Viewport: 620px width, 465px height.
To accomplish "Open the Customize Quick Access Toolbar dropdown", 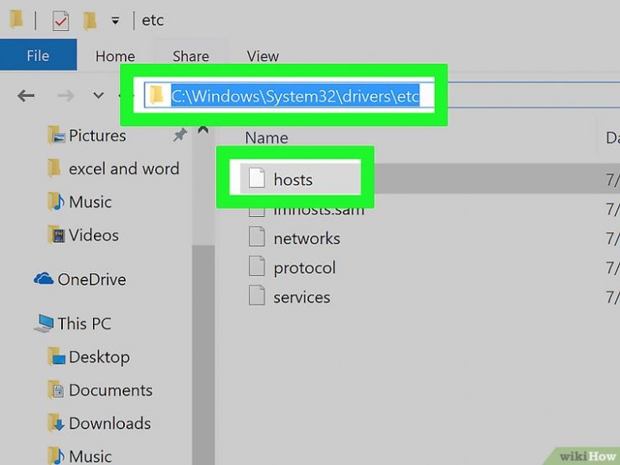I will tap(115, 21).
